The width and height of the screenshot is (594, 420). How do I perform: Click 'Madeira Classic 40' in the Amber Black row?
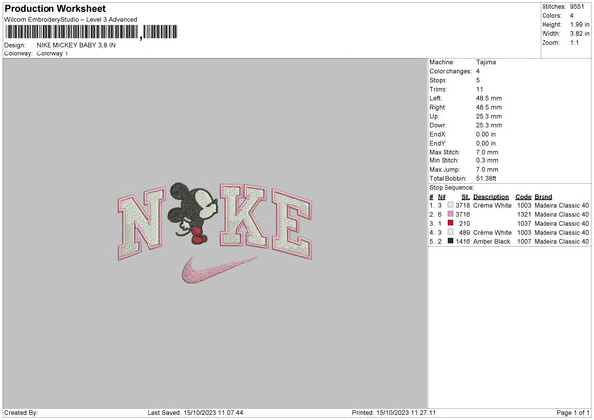pyautogui.click(x=561, y=241)
